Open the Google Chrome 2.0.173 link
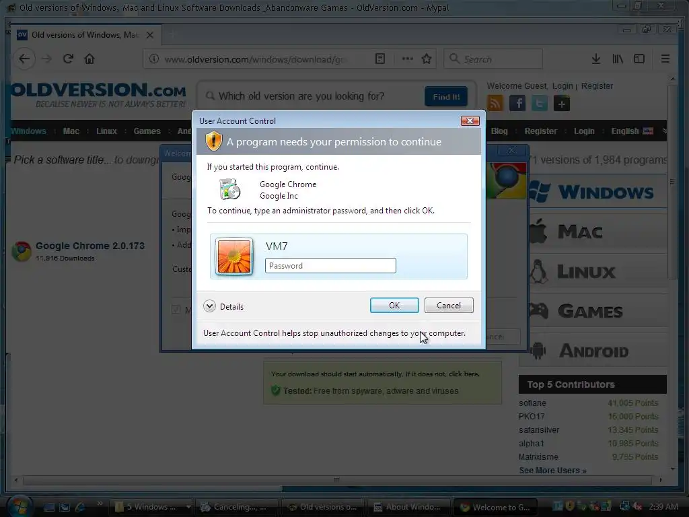Image resolution: width=689 pixels, height=517 pixels. [x=90, y=246]
